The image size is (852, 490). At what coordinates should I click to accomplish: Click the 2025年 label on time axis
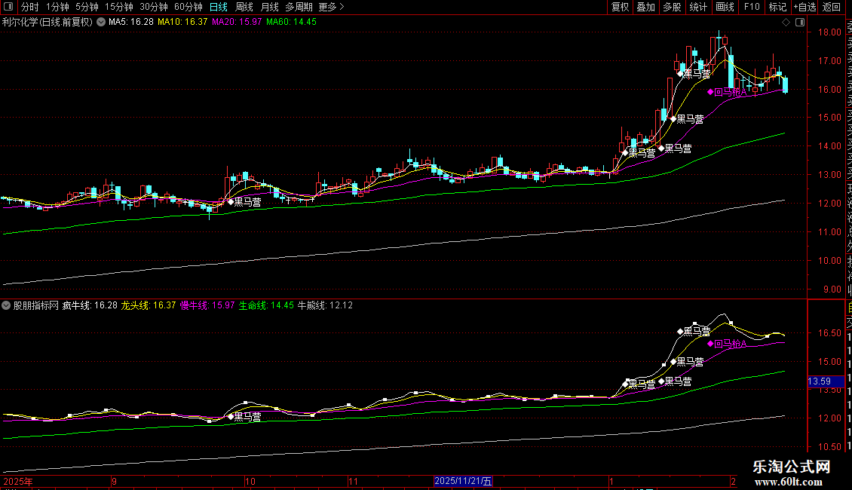pyautogui.click(x=18, y=481)
